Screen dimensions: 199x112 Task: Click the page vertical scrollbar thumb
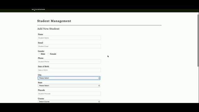tap(198, 40)
